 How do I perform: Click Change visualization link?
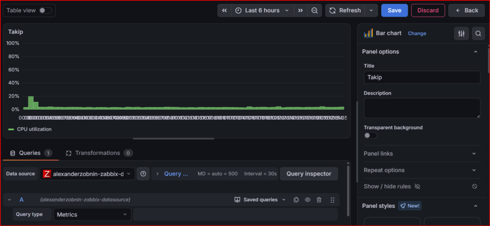coord(417,33)
